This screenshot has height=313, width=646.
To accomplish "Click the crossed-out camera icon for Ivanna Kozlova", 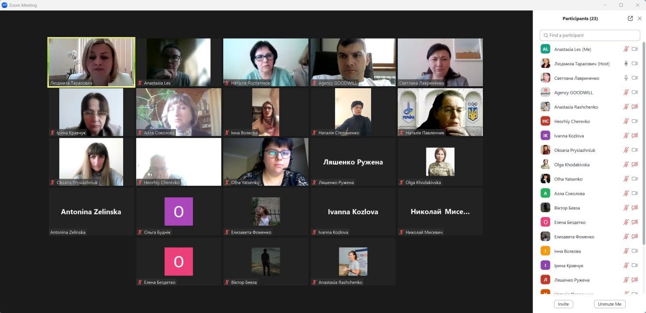I will (x=635, y=135).
